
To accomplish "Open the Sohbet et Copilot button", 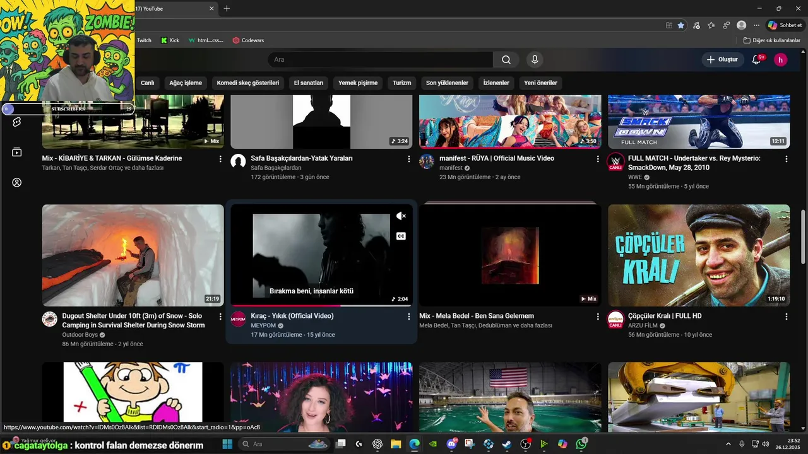I will [785, 25].
